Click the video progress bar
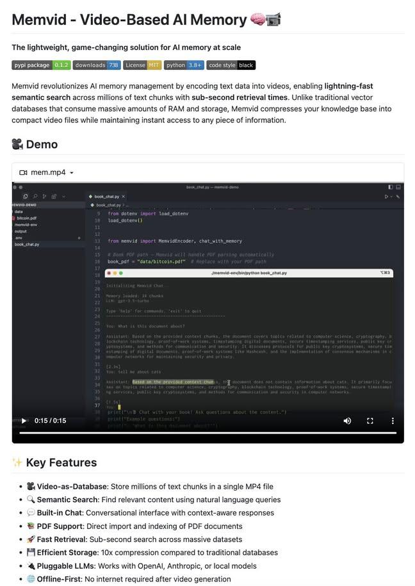The height and width of the screenshot is (586, 415). point(207,433)
